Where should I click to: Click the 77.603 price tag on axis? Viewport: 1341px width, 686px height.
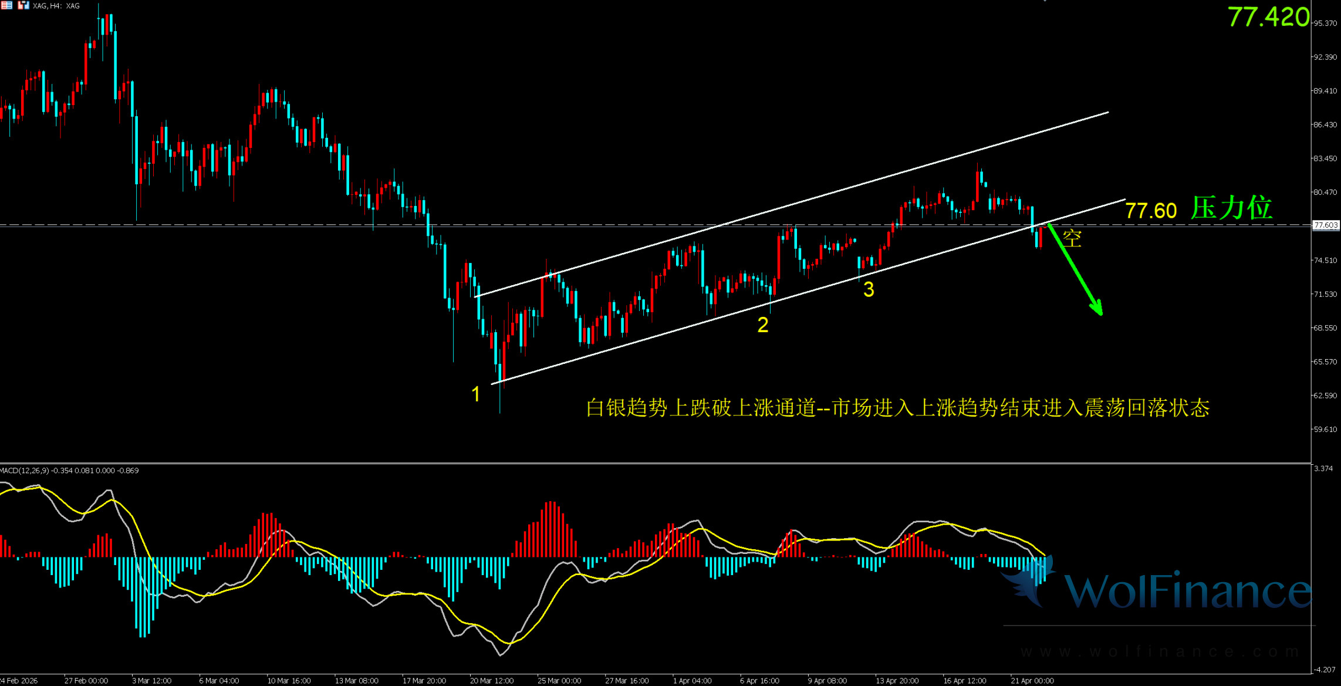coord(1326,225)
